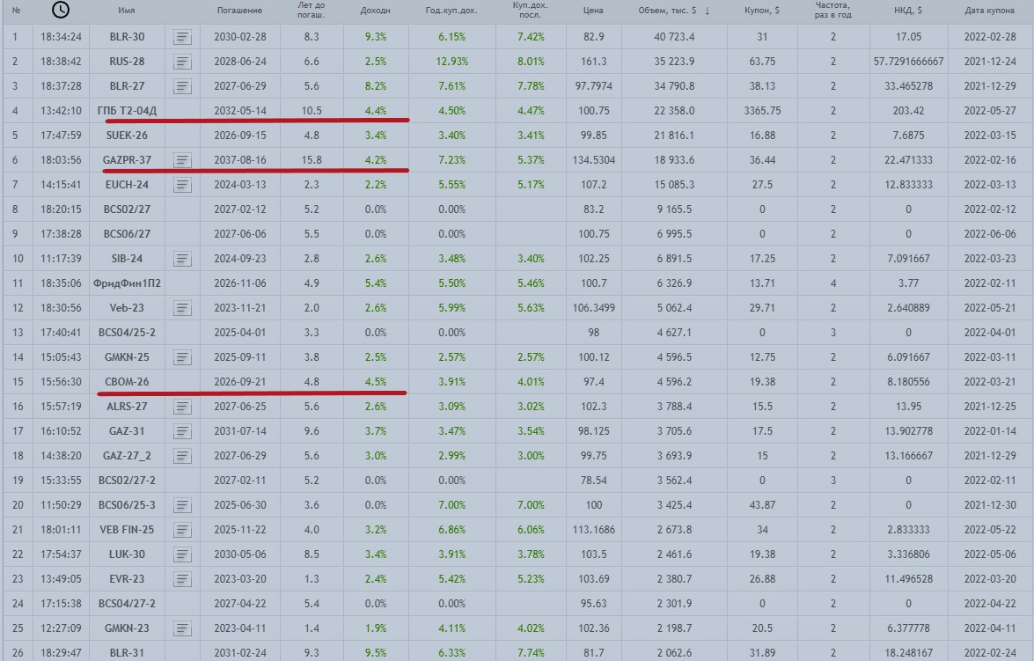The width and height of the screenshot is (1034, 661).
Task: Click volume 22 358.0 in row 4
Action: (674, 111)
